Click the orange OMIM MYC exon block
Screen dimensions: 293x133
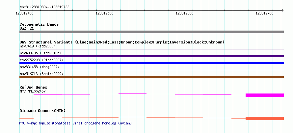click(x=265, y=119)
